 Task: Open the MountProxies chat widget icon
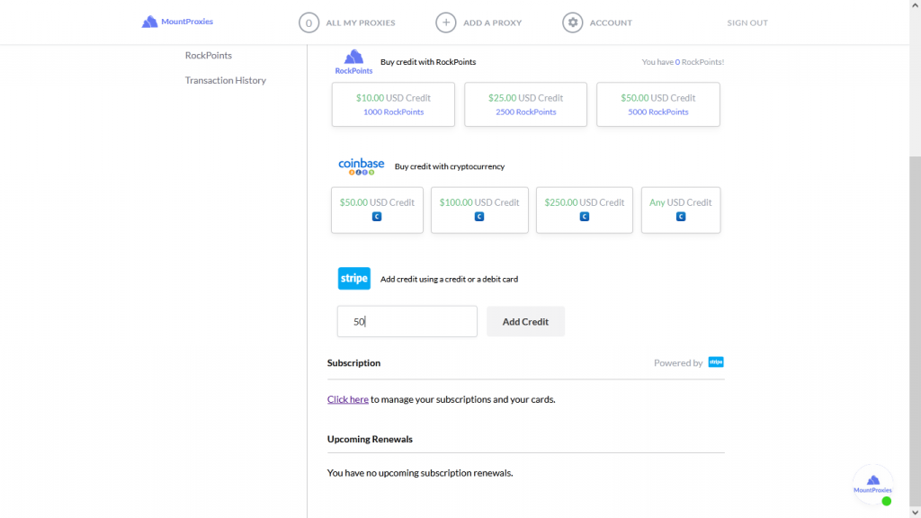coord(872,485)
